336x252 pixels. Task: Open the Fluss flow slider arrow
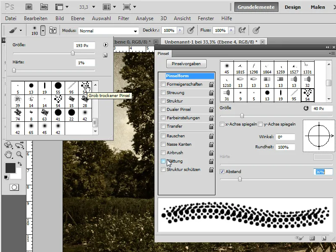tap(231, 30)
